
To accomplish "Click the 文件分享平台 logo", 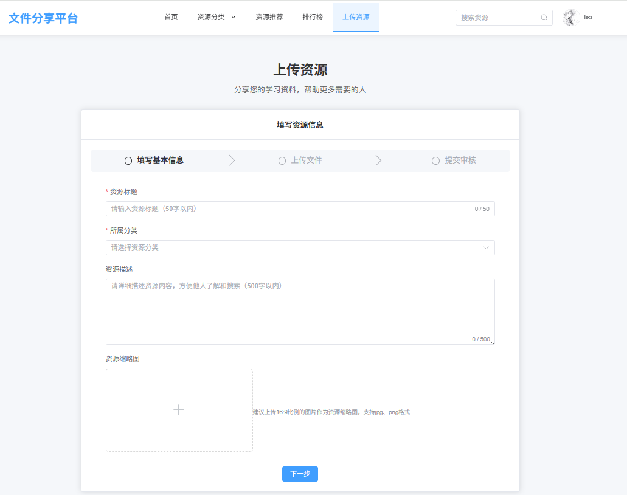I will (43, 18).
